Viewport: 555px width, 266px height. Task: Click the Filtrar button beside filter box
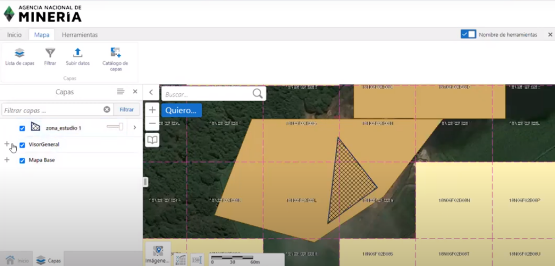click(126, 109)
